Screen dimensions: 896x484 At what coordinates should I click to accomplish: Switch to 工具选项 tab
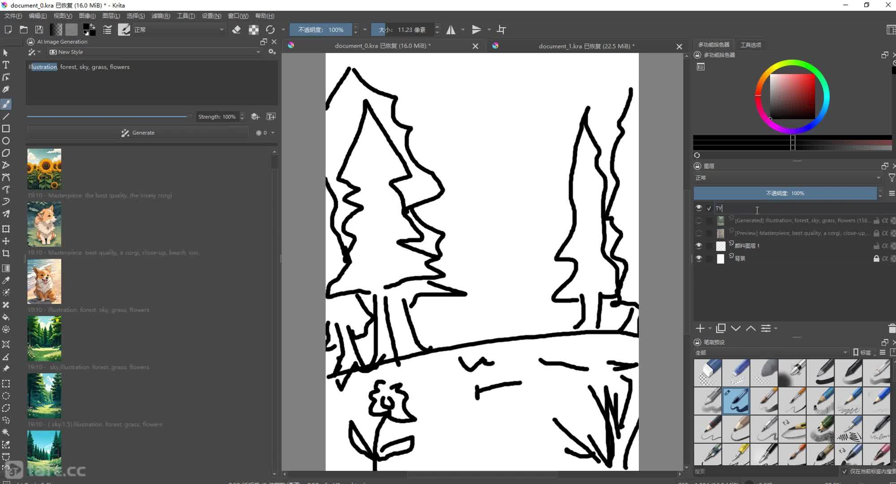tap(750, 45)
